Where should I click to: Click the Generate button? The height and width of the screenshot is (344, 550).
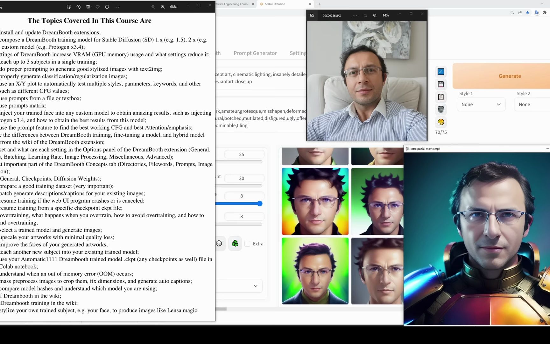(x=510, y=76)
